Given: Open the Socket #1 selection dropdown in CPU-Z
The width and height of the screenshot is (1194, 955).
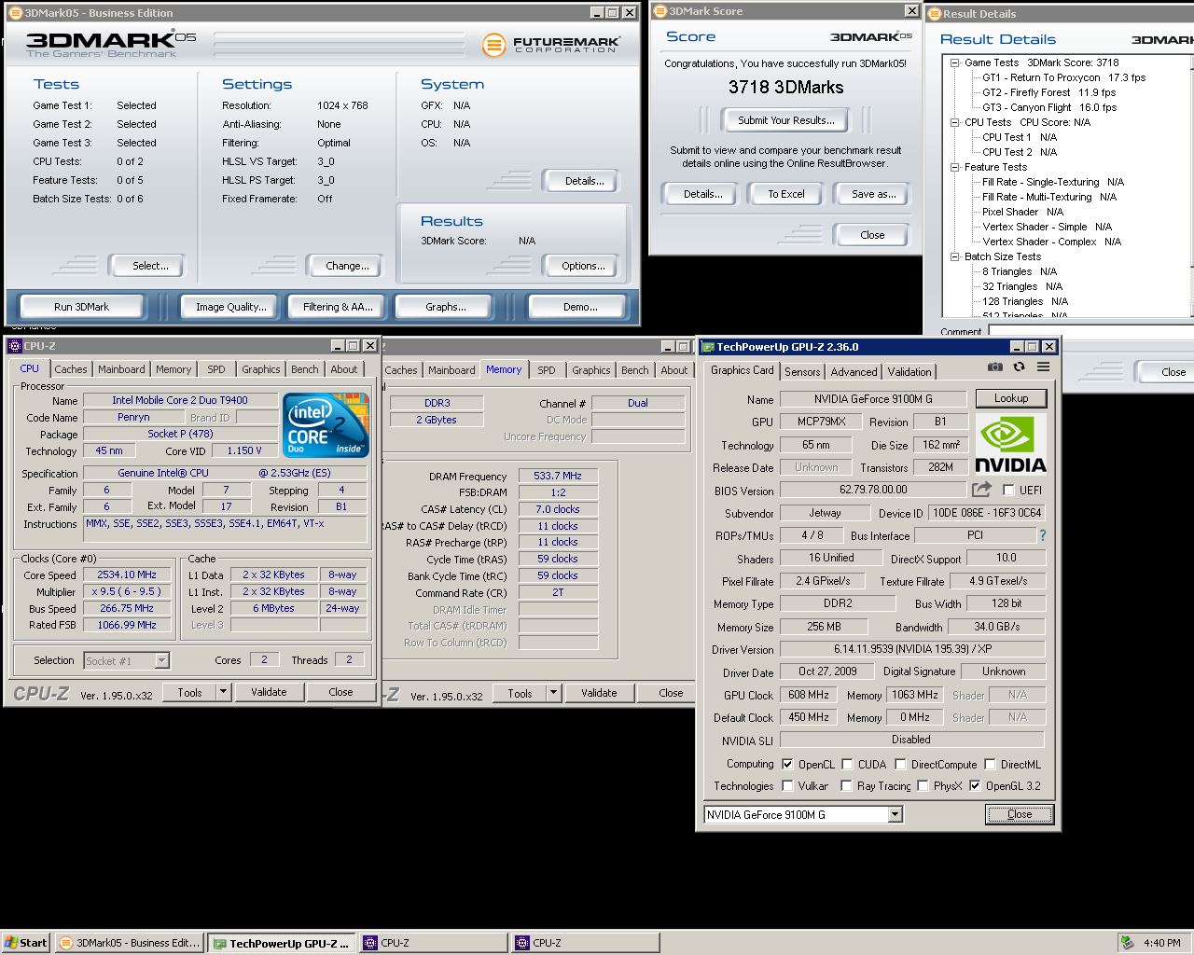Looking at the screenshot, I should (x=161, y=660).
